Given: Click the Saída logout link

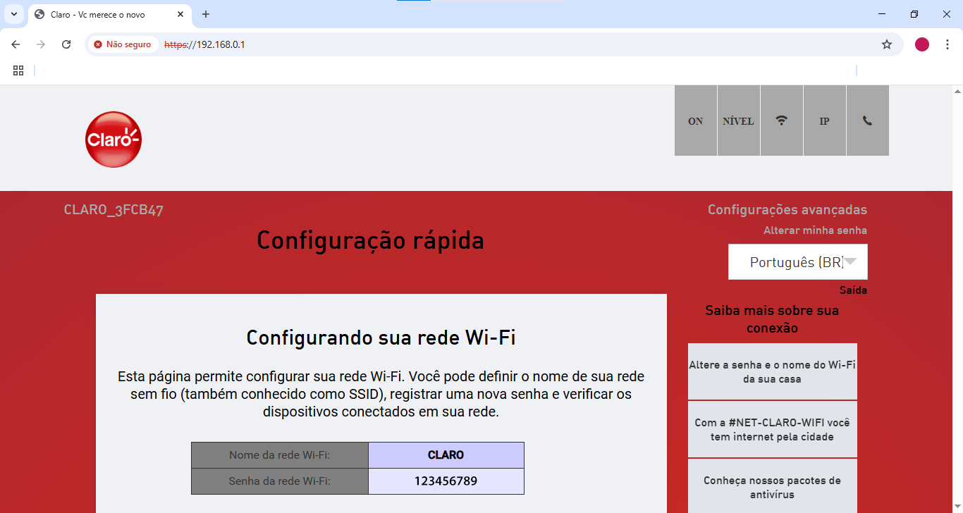Looking at the screenshot, I should click(x=853, y=290).
